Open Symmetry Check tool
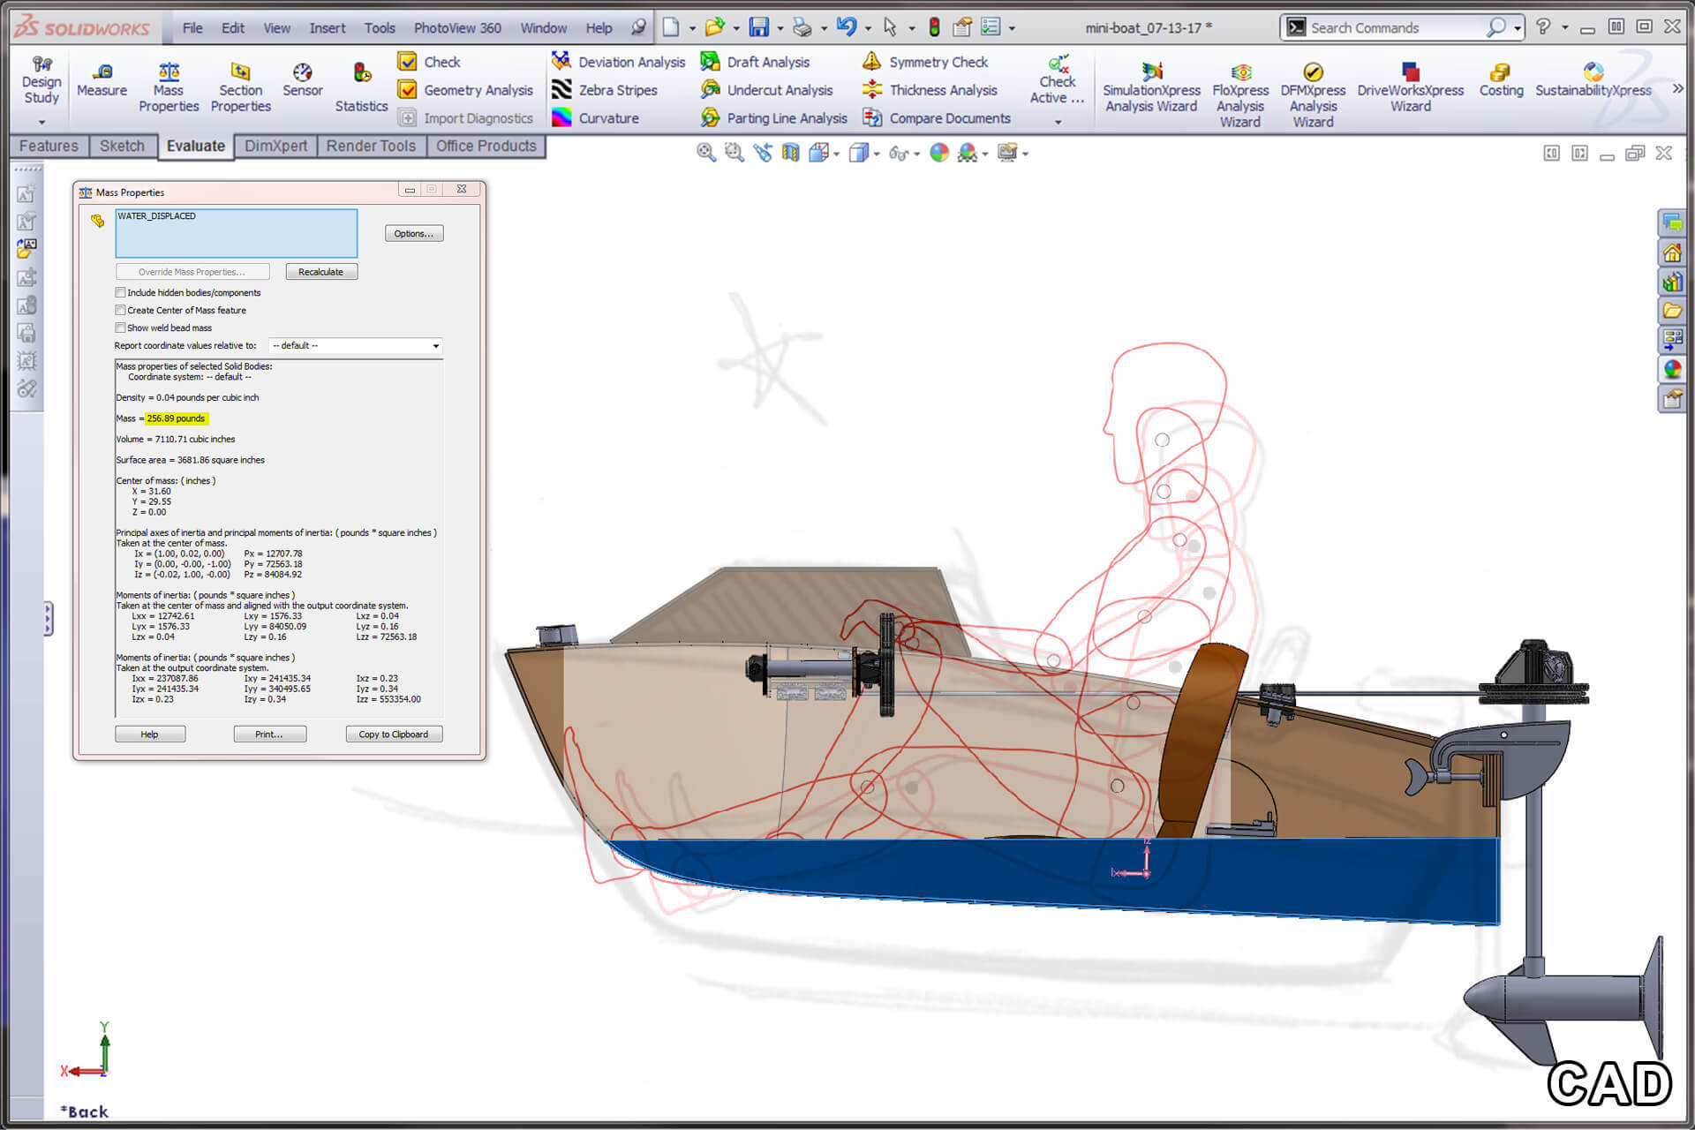 click(930, 62)
